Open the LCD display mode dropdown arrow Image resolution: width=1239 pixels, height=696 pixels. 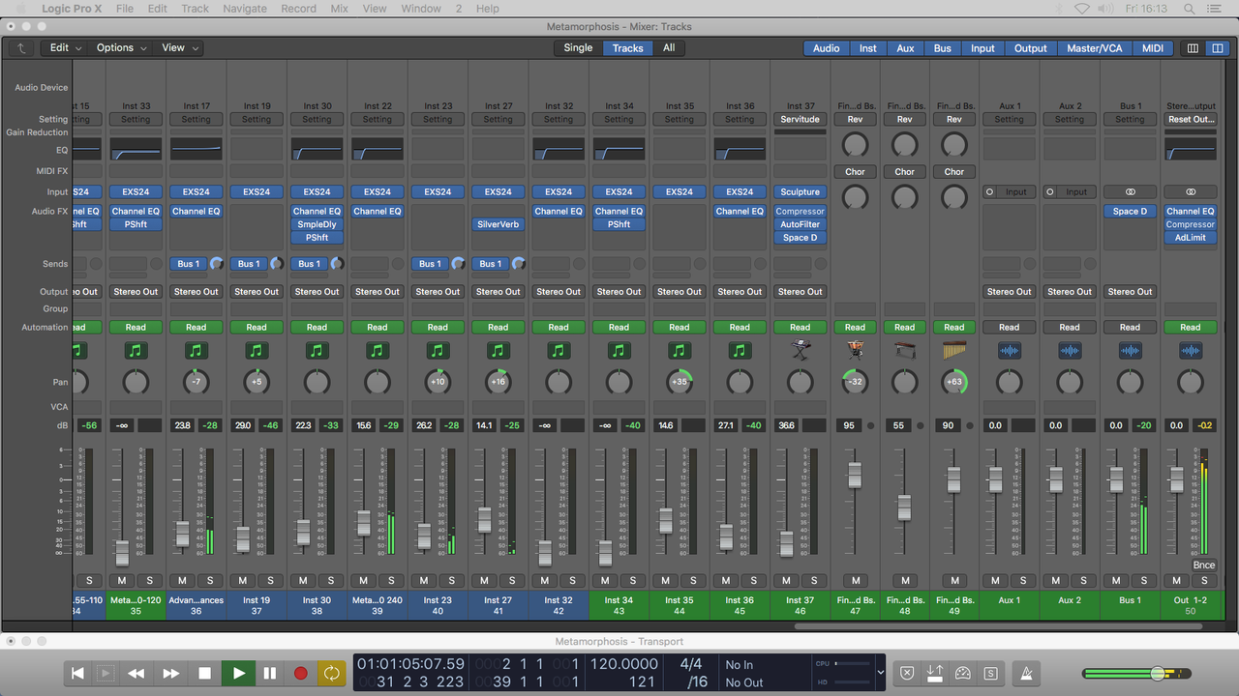880,673
